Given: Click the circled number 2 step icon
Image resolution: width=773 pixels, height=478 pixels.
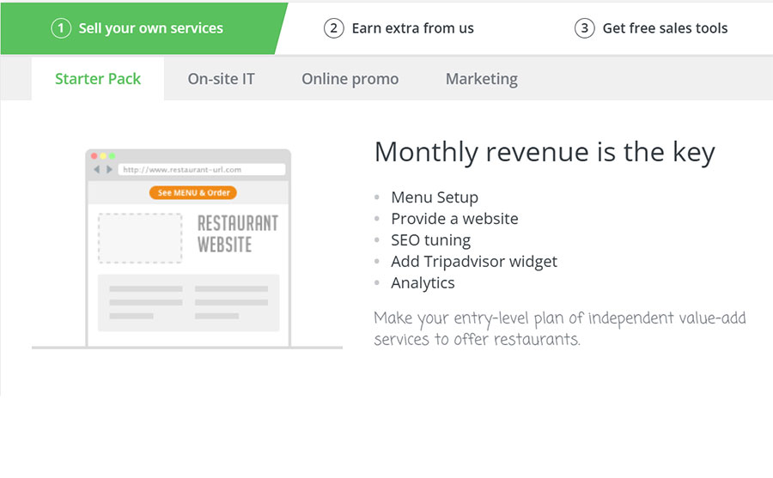Looking at the screenshot, I should tap(333, 28).
